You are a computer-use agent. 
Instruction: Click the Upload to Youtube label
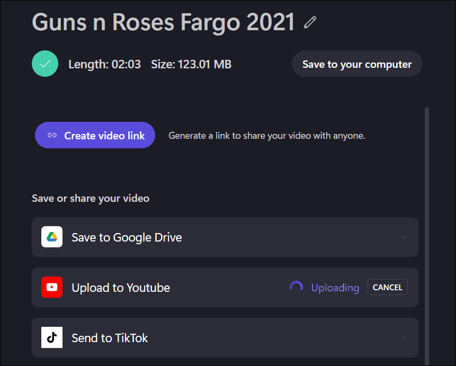(120, 287)
